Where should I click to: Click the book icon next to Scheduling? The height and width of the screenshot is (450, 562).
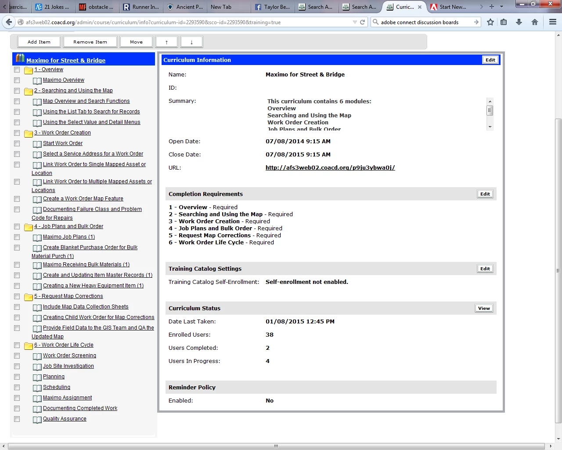click(37, 388)
